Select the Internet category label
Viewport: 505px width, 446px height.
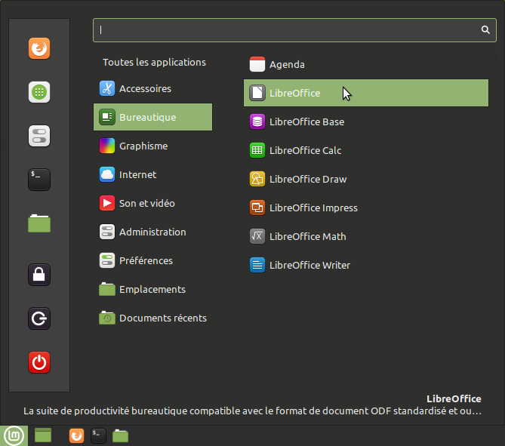[138, 174]
